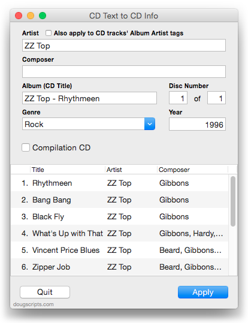The image size is (248, 323).
Task: Select the first Disc Number box
Action: [x=178, y=98]
